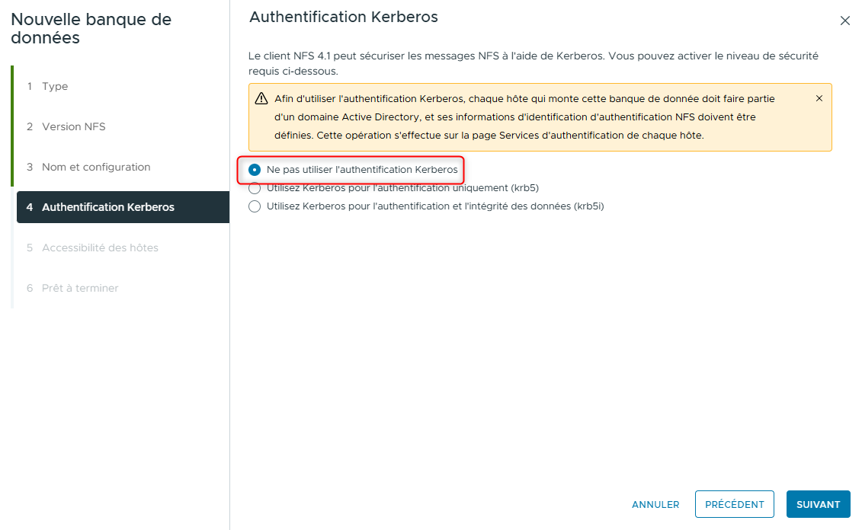The image size is (862, 530).
Task: Close the Nouvelle banque de données wizard
Action: click(844, 21)
